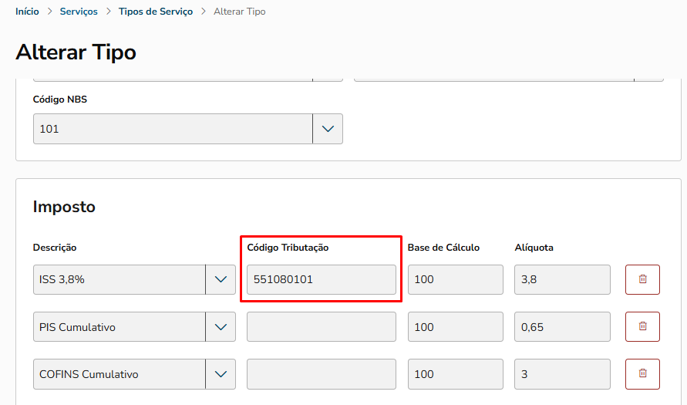Expand the ISS 3,8% description dropdown
The image size is (687, 405).
[x=221, y=279]
